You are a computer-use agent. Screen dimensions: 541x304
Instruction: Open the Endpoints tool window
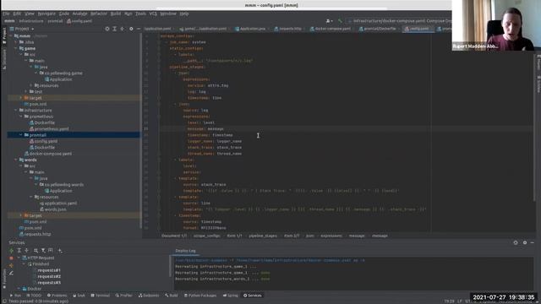coord(149,296)
